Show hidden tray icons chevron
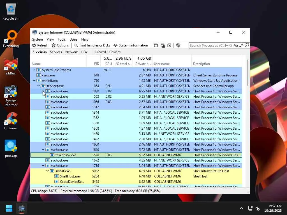The image size is (287, 215). tap(242, 208)
